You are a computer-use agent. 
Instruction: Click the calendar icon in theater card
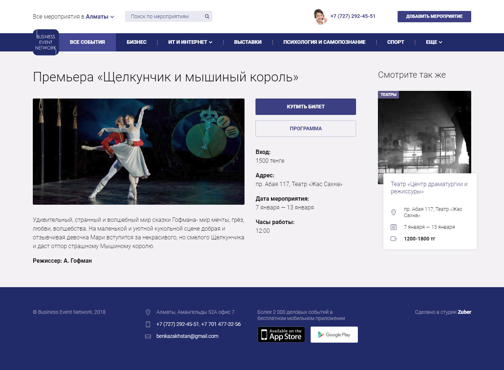[394, 227]
